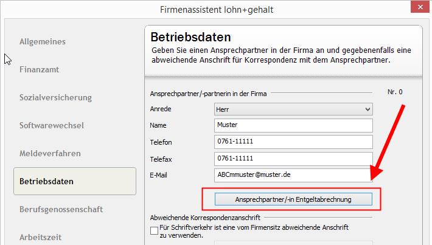Open the Arbeitszeit section
Viewport: 432px width, 245px height.
coord(41,236)
